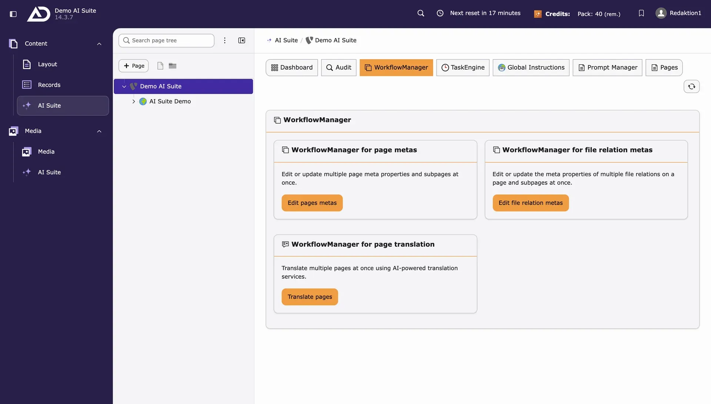Select the Demo AI Suite tree row

[x=183, y=86]
